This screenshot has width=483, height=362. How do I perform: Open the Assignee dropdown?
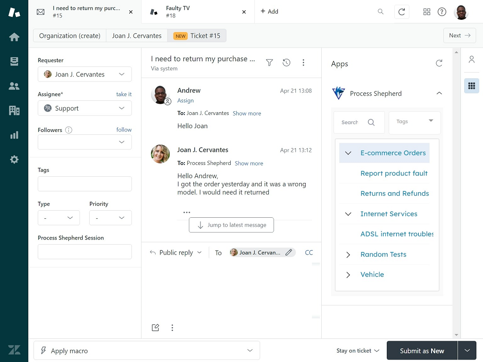coord(84,108)
